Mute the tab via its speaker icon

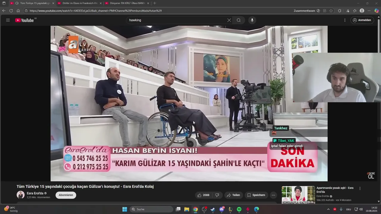tap(17, 3)
